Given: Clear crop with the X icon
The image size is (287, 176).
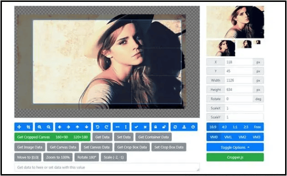Looking at the screenshot, I should click(145, 127).
